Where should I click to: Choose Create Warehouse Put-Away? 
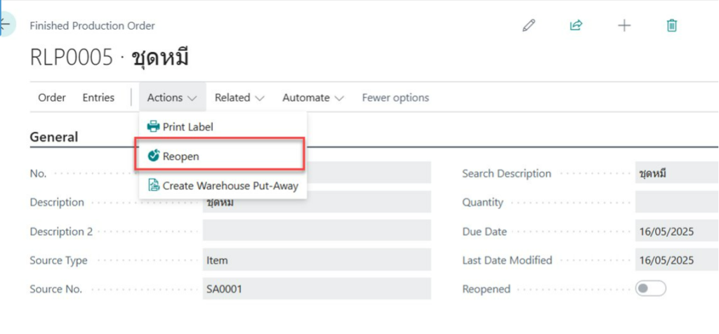(x=223, y=185)
